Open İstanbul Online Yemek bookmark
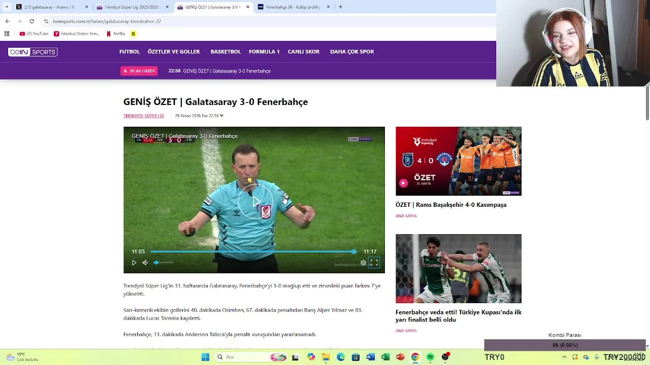The width and height of the screenshot is (650, 365). pos(77,34)
